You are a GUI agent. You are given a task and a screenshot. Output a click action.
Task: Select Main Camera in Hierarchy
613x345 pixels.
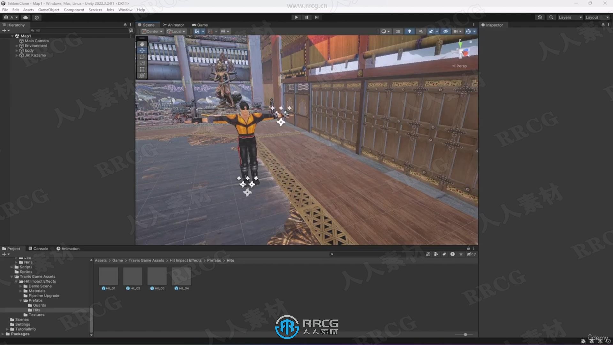tap(36, 41)
